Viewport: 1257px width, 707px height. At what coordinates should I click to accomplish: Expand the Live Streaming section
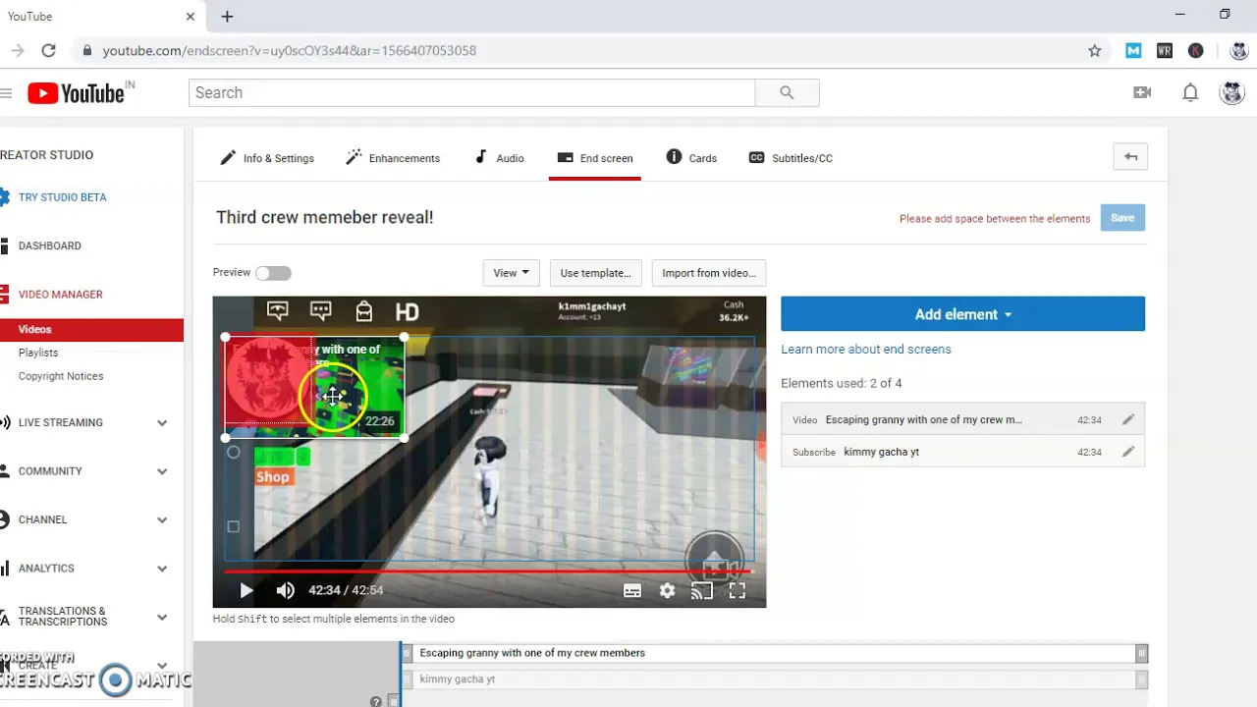coord(162,423)
